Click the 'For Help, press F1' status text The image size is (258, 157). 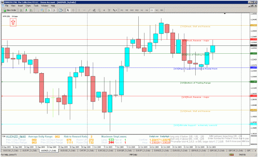pos(9,155)
